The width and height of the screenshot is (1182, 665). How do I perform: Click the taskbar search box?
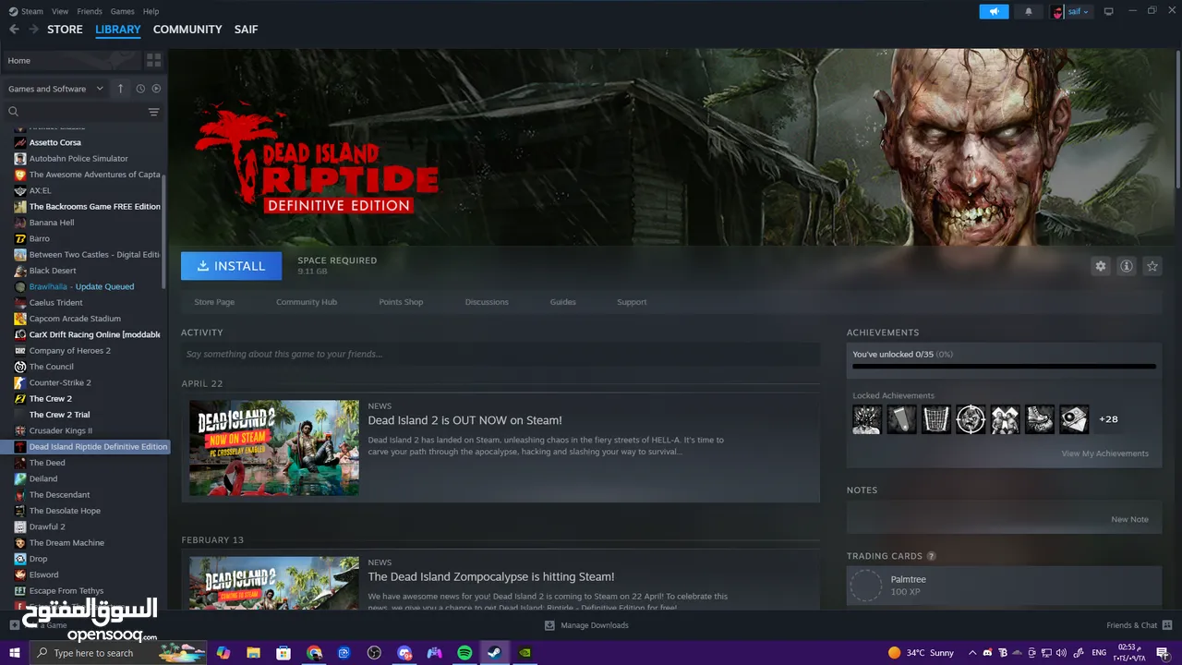pyautogui.click(x=118, y=653)
